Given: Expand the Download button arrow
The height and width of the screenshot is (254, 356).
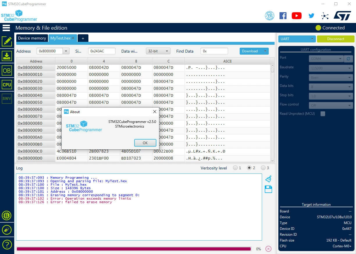Looking at the screenshot, I should click(265, 51).
